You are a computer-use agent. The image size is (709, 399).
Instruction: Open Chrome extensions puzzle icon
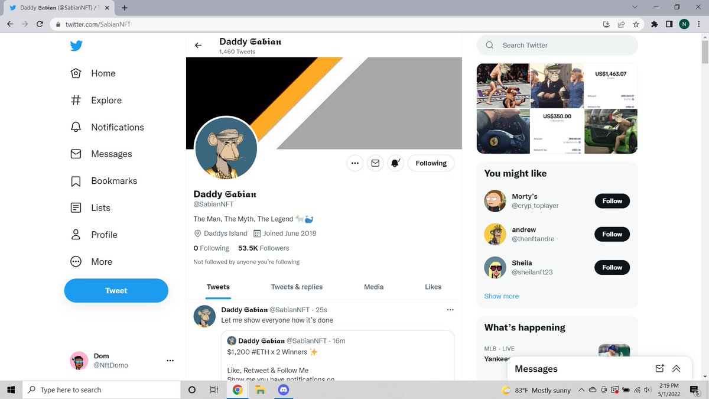coord(655,24)
